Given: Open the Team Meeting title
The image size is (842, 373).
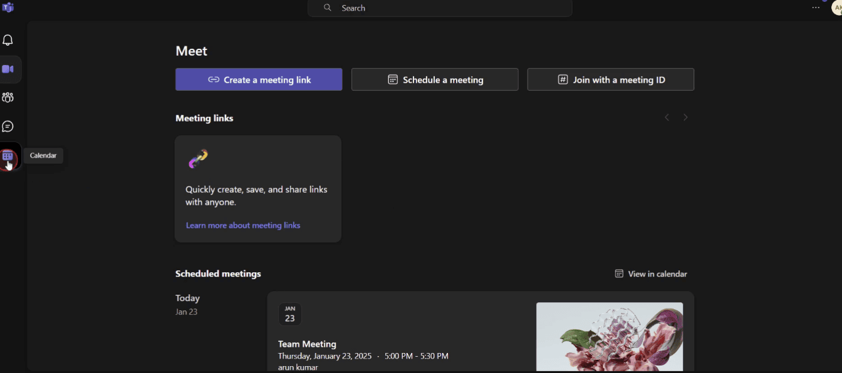Looking at the screenshot, I should pyautogui.click(x=307, y=344).
